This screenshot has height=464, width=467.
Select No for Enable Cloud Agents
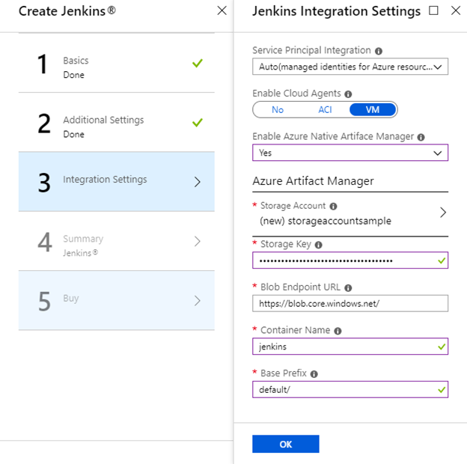click(278, 110)
